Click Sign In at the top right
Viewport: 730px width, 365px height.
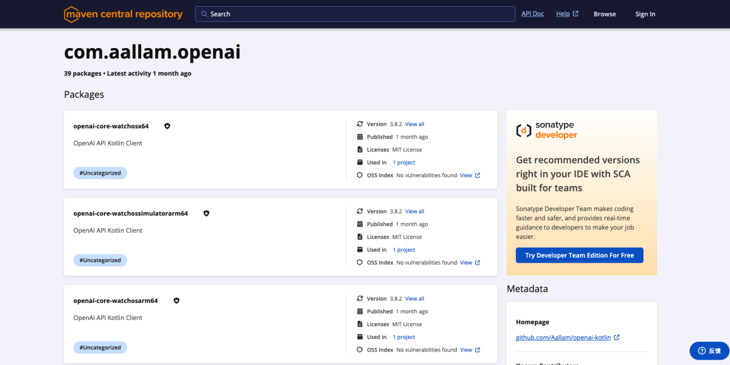(x=645, y=13)
